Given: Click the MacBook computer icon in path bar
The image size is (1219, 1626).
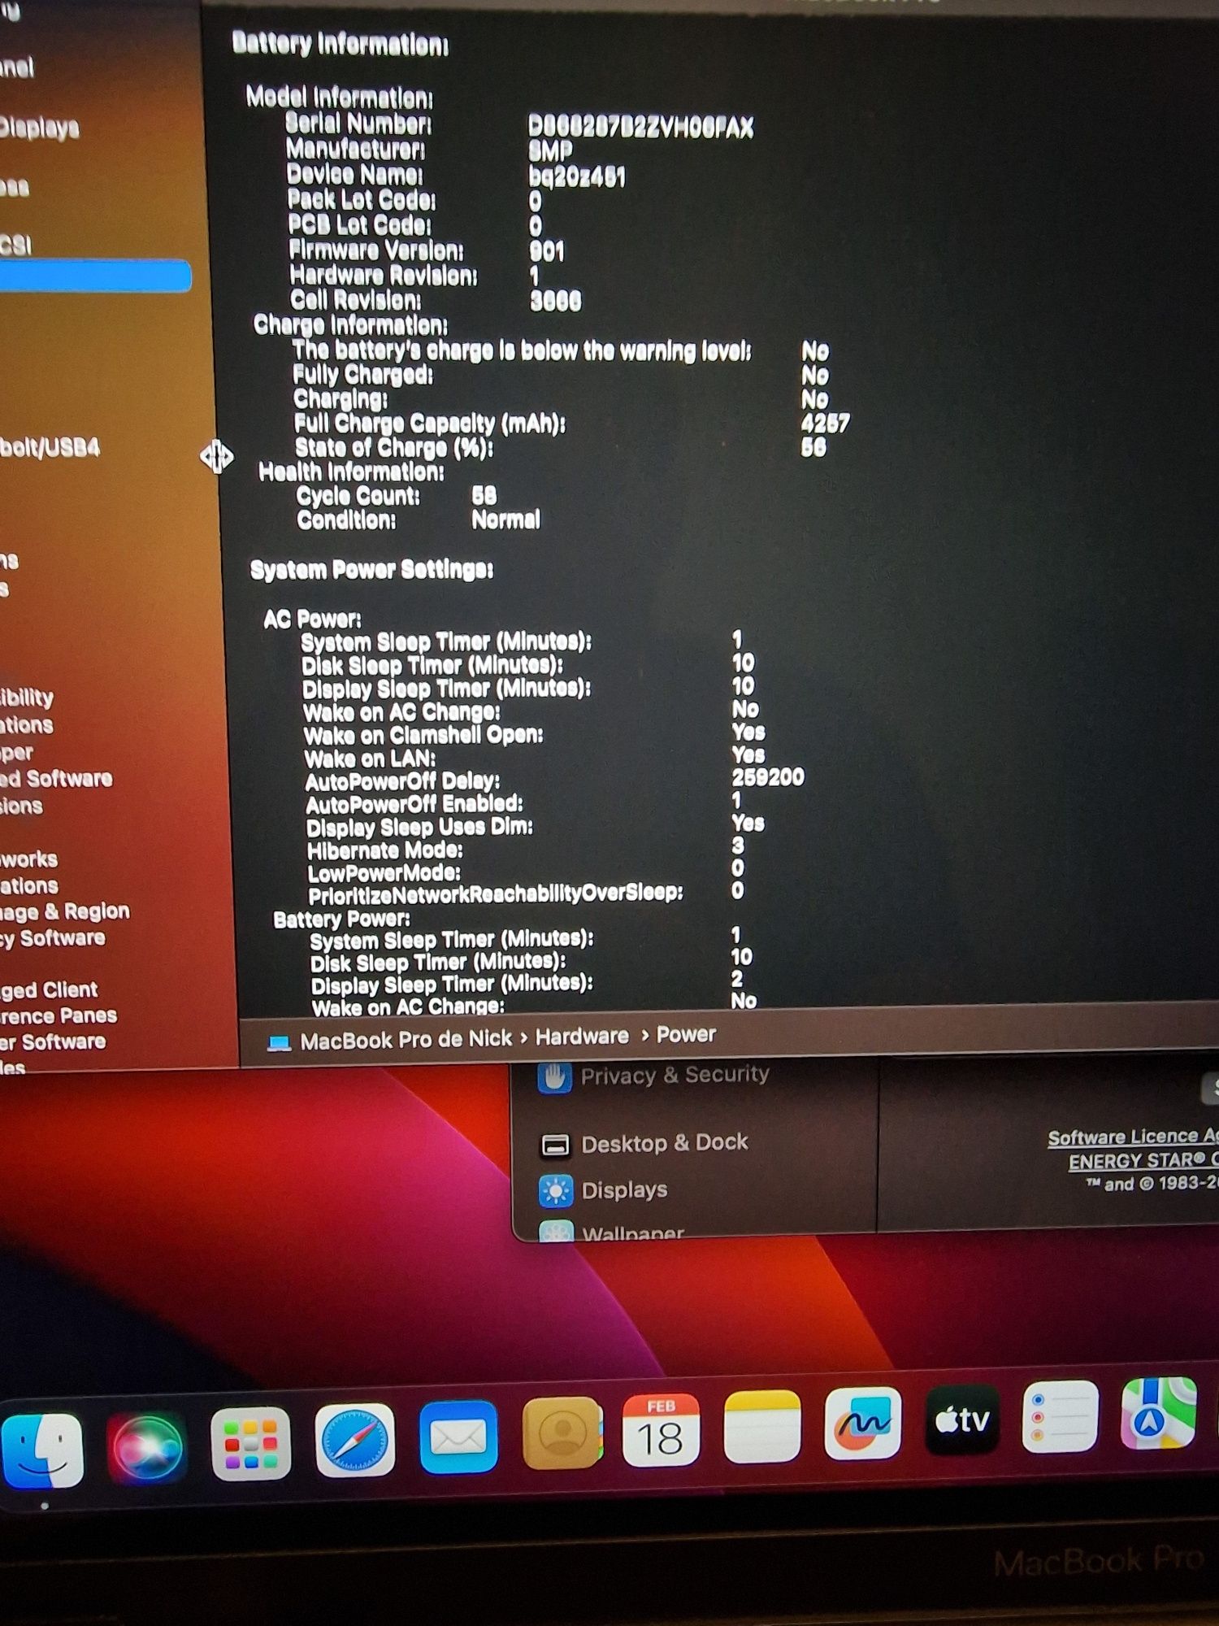Looking at the screenshot, I should click(279, 1042).
